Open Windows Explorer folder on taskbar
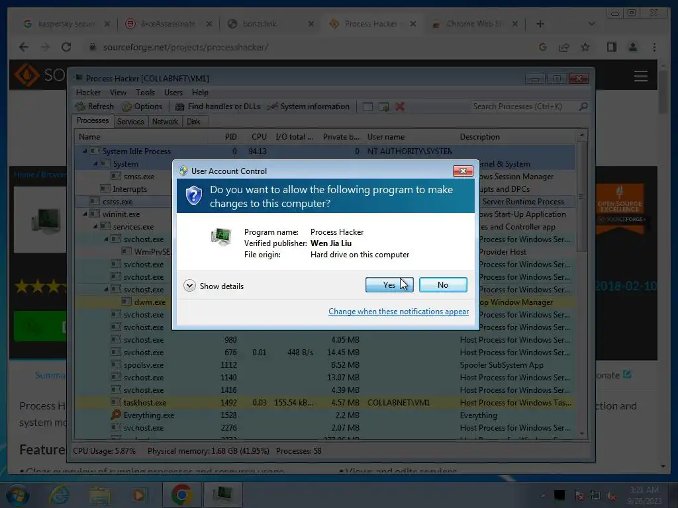The height and width of the screenshot is (508, 678). coord(100,495)
